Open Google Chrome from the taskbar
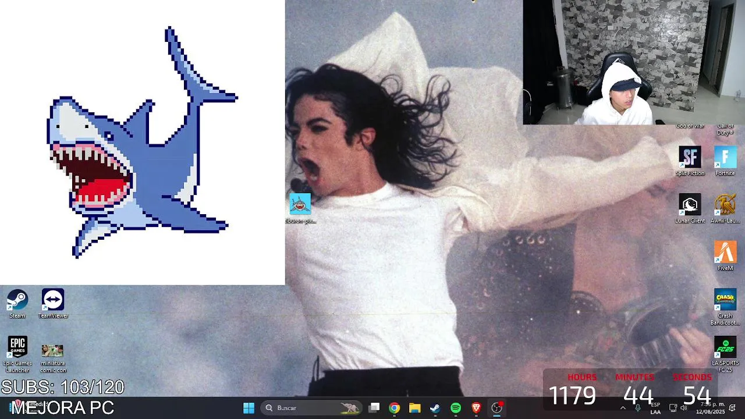Image resolution: width=745 pixels, height=419 pixels. [395, 408]
